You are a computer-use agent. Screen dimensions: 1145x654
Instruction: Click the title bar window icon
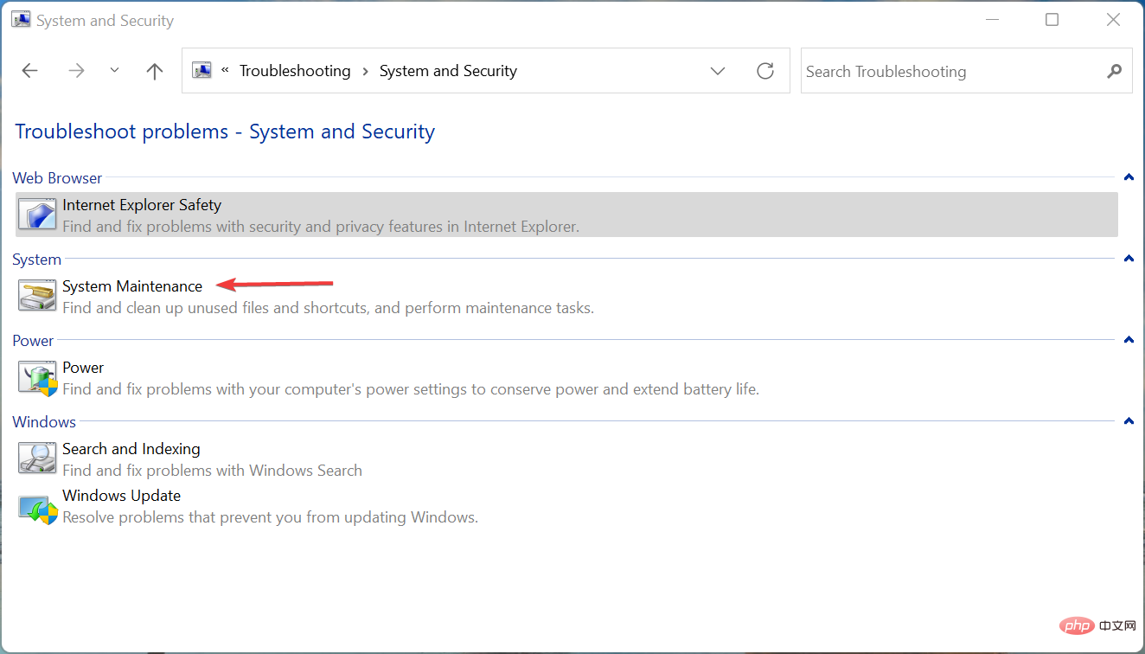click(x=20, y=20)
